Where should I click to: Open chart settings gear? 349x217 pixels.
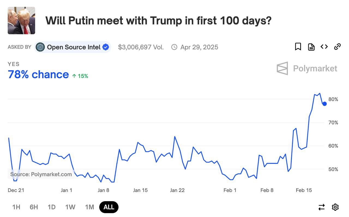(x=335, y=207)
